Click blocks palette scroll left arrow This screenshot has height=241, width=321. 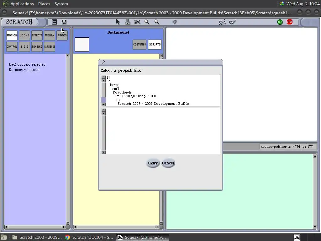6,227
